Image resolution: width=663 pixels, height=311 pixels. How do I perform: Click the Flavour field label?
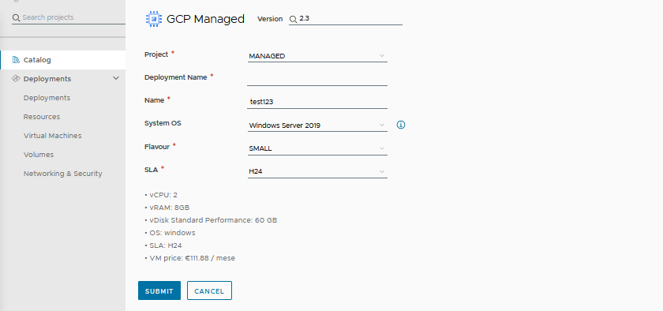click(157, 146)
